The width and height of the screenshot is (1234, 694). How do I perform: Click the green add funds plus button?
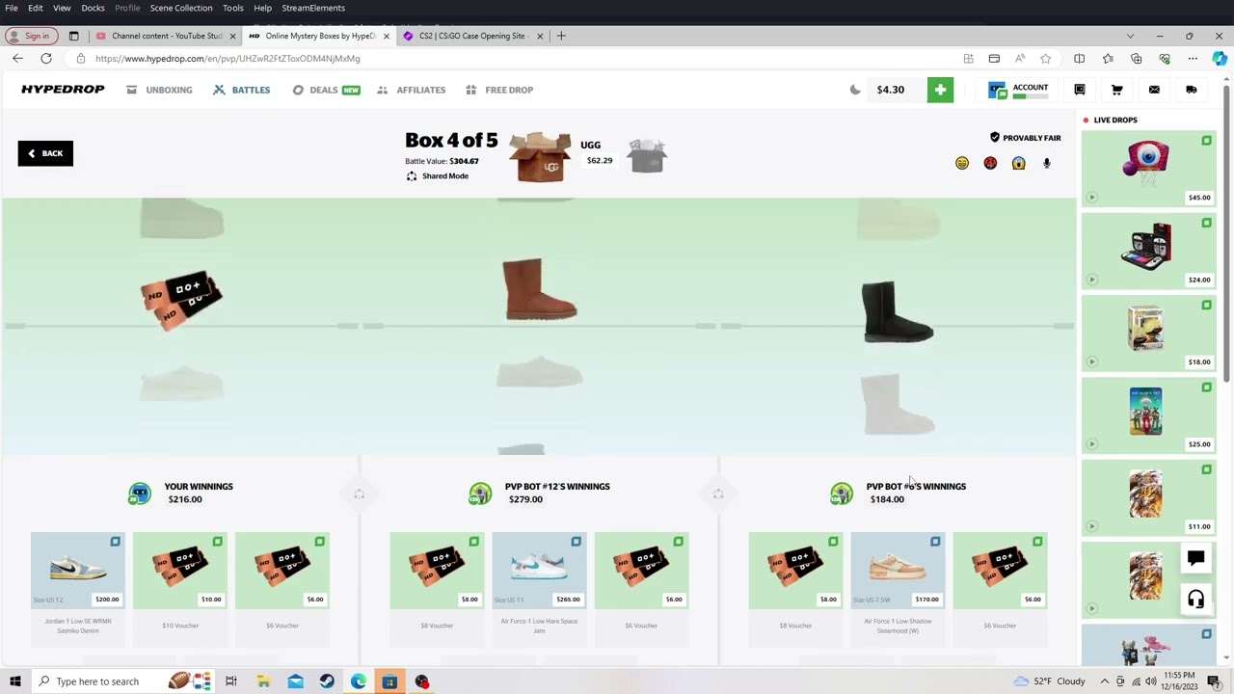tap(940, 90)
